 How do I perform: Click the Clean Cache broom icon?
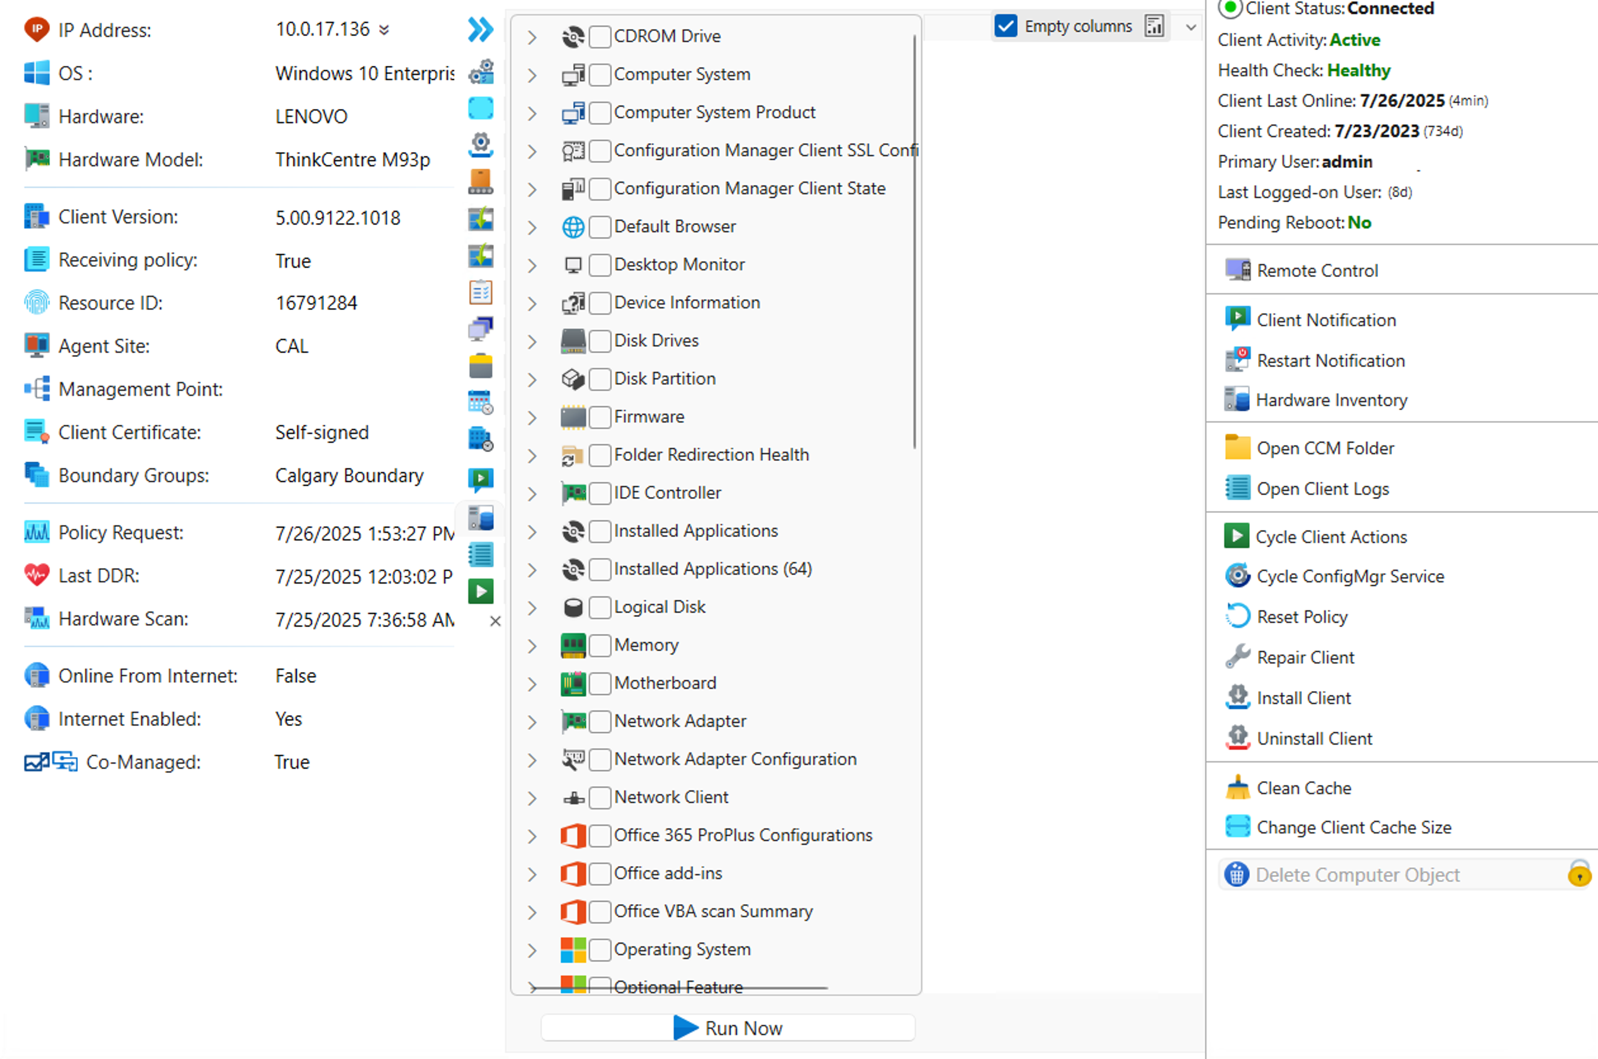(x=1237, y=788)
